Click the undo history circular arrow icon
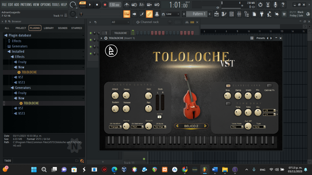This screenshot has height=175, width=312. pos(260,5)
